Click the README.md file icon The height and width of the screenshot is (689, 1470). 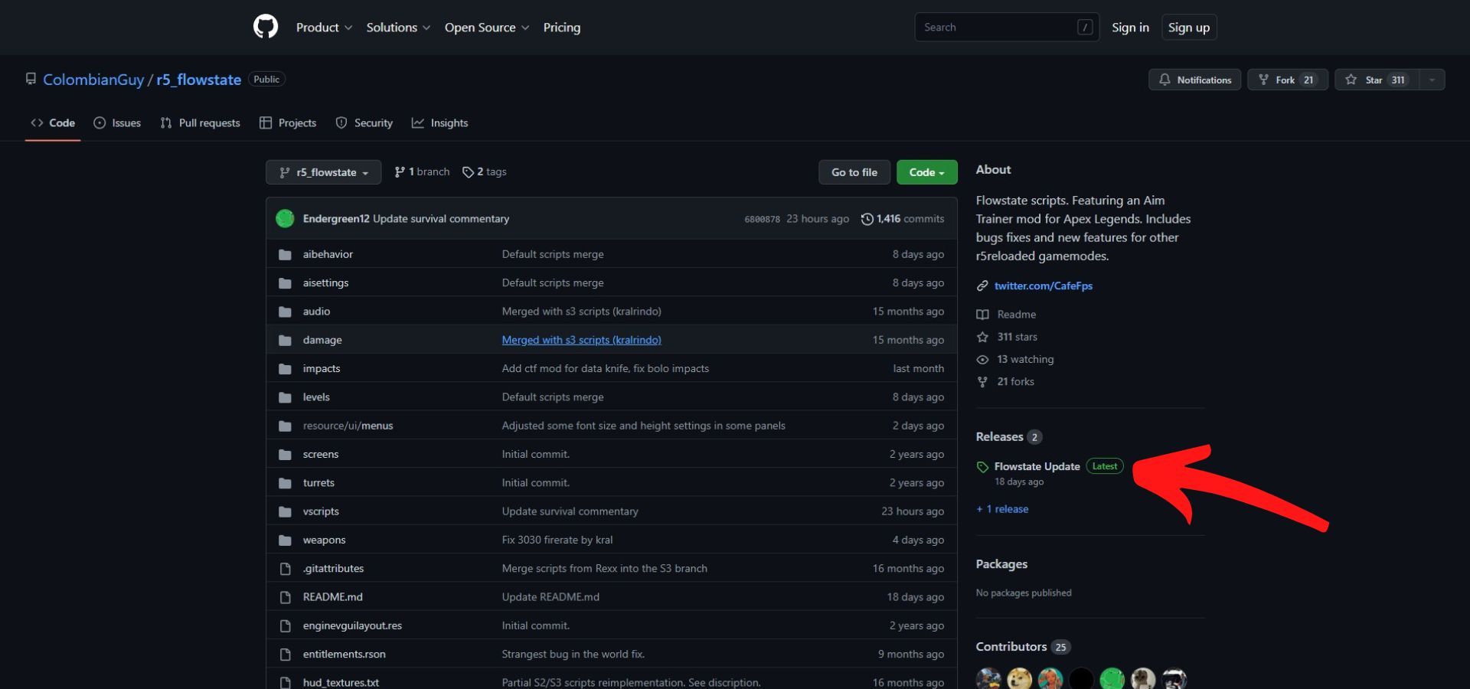285,597
